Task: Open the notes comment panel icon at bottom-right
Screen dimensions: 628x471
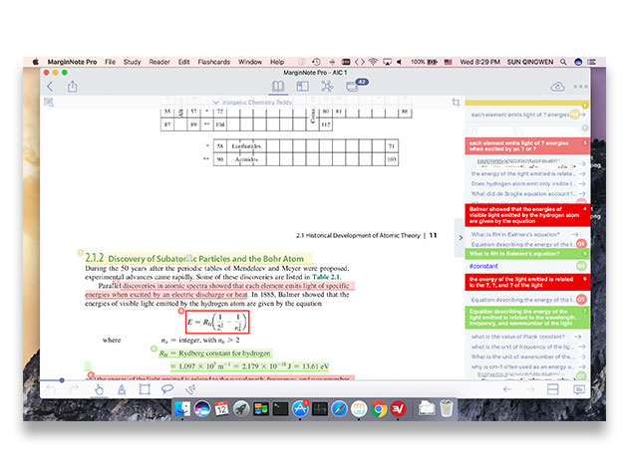Action: (x=579, y=389)
